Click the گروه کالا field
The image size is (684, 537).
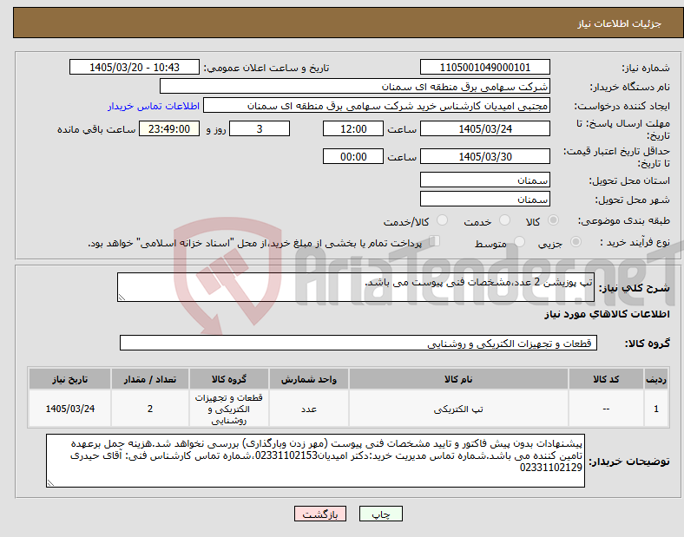tap(358, 343)
